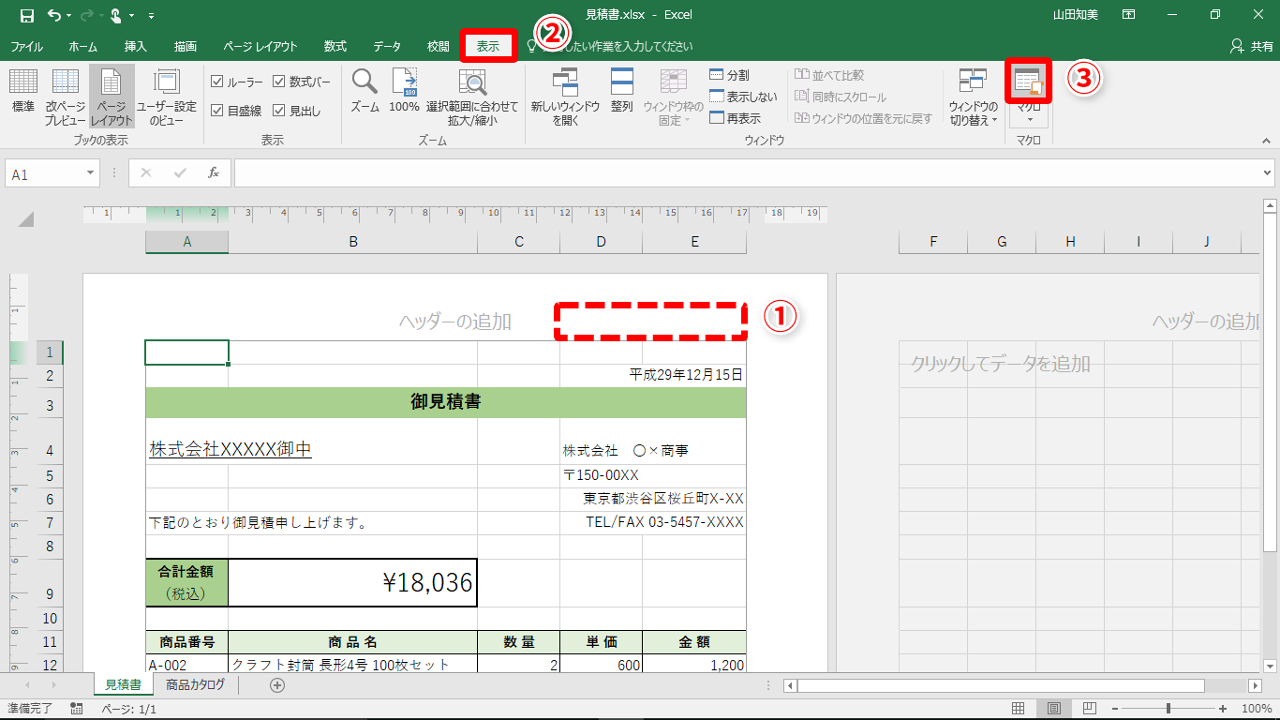Click the 整列 (Arrange All) button

click(x=622, y=92)
